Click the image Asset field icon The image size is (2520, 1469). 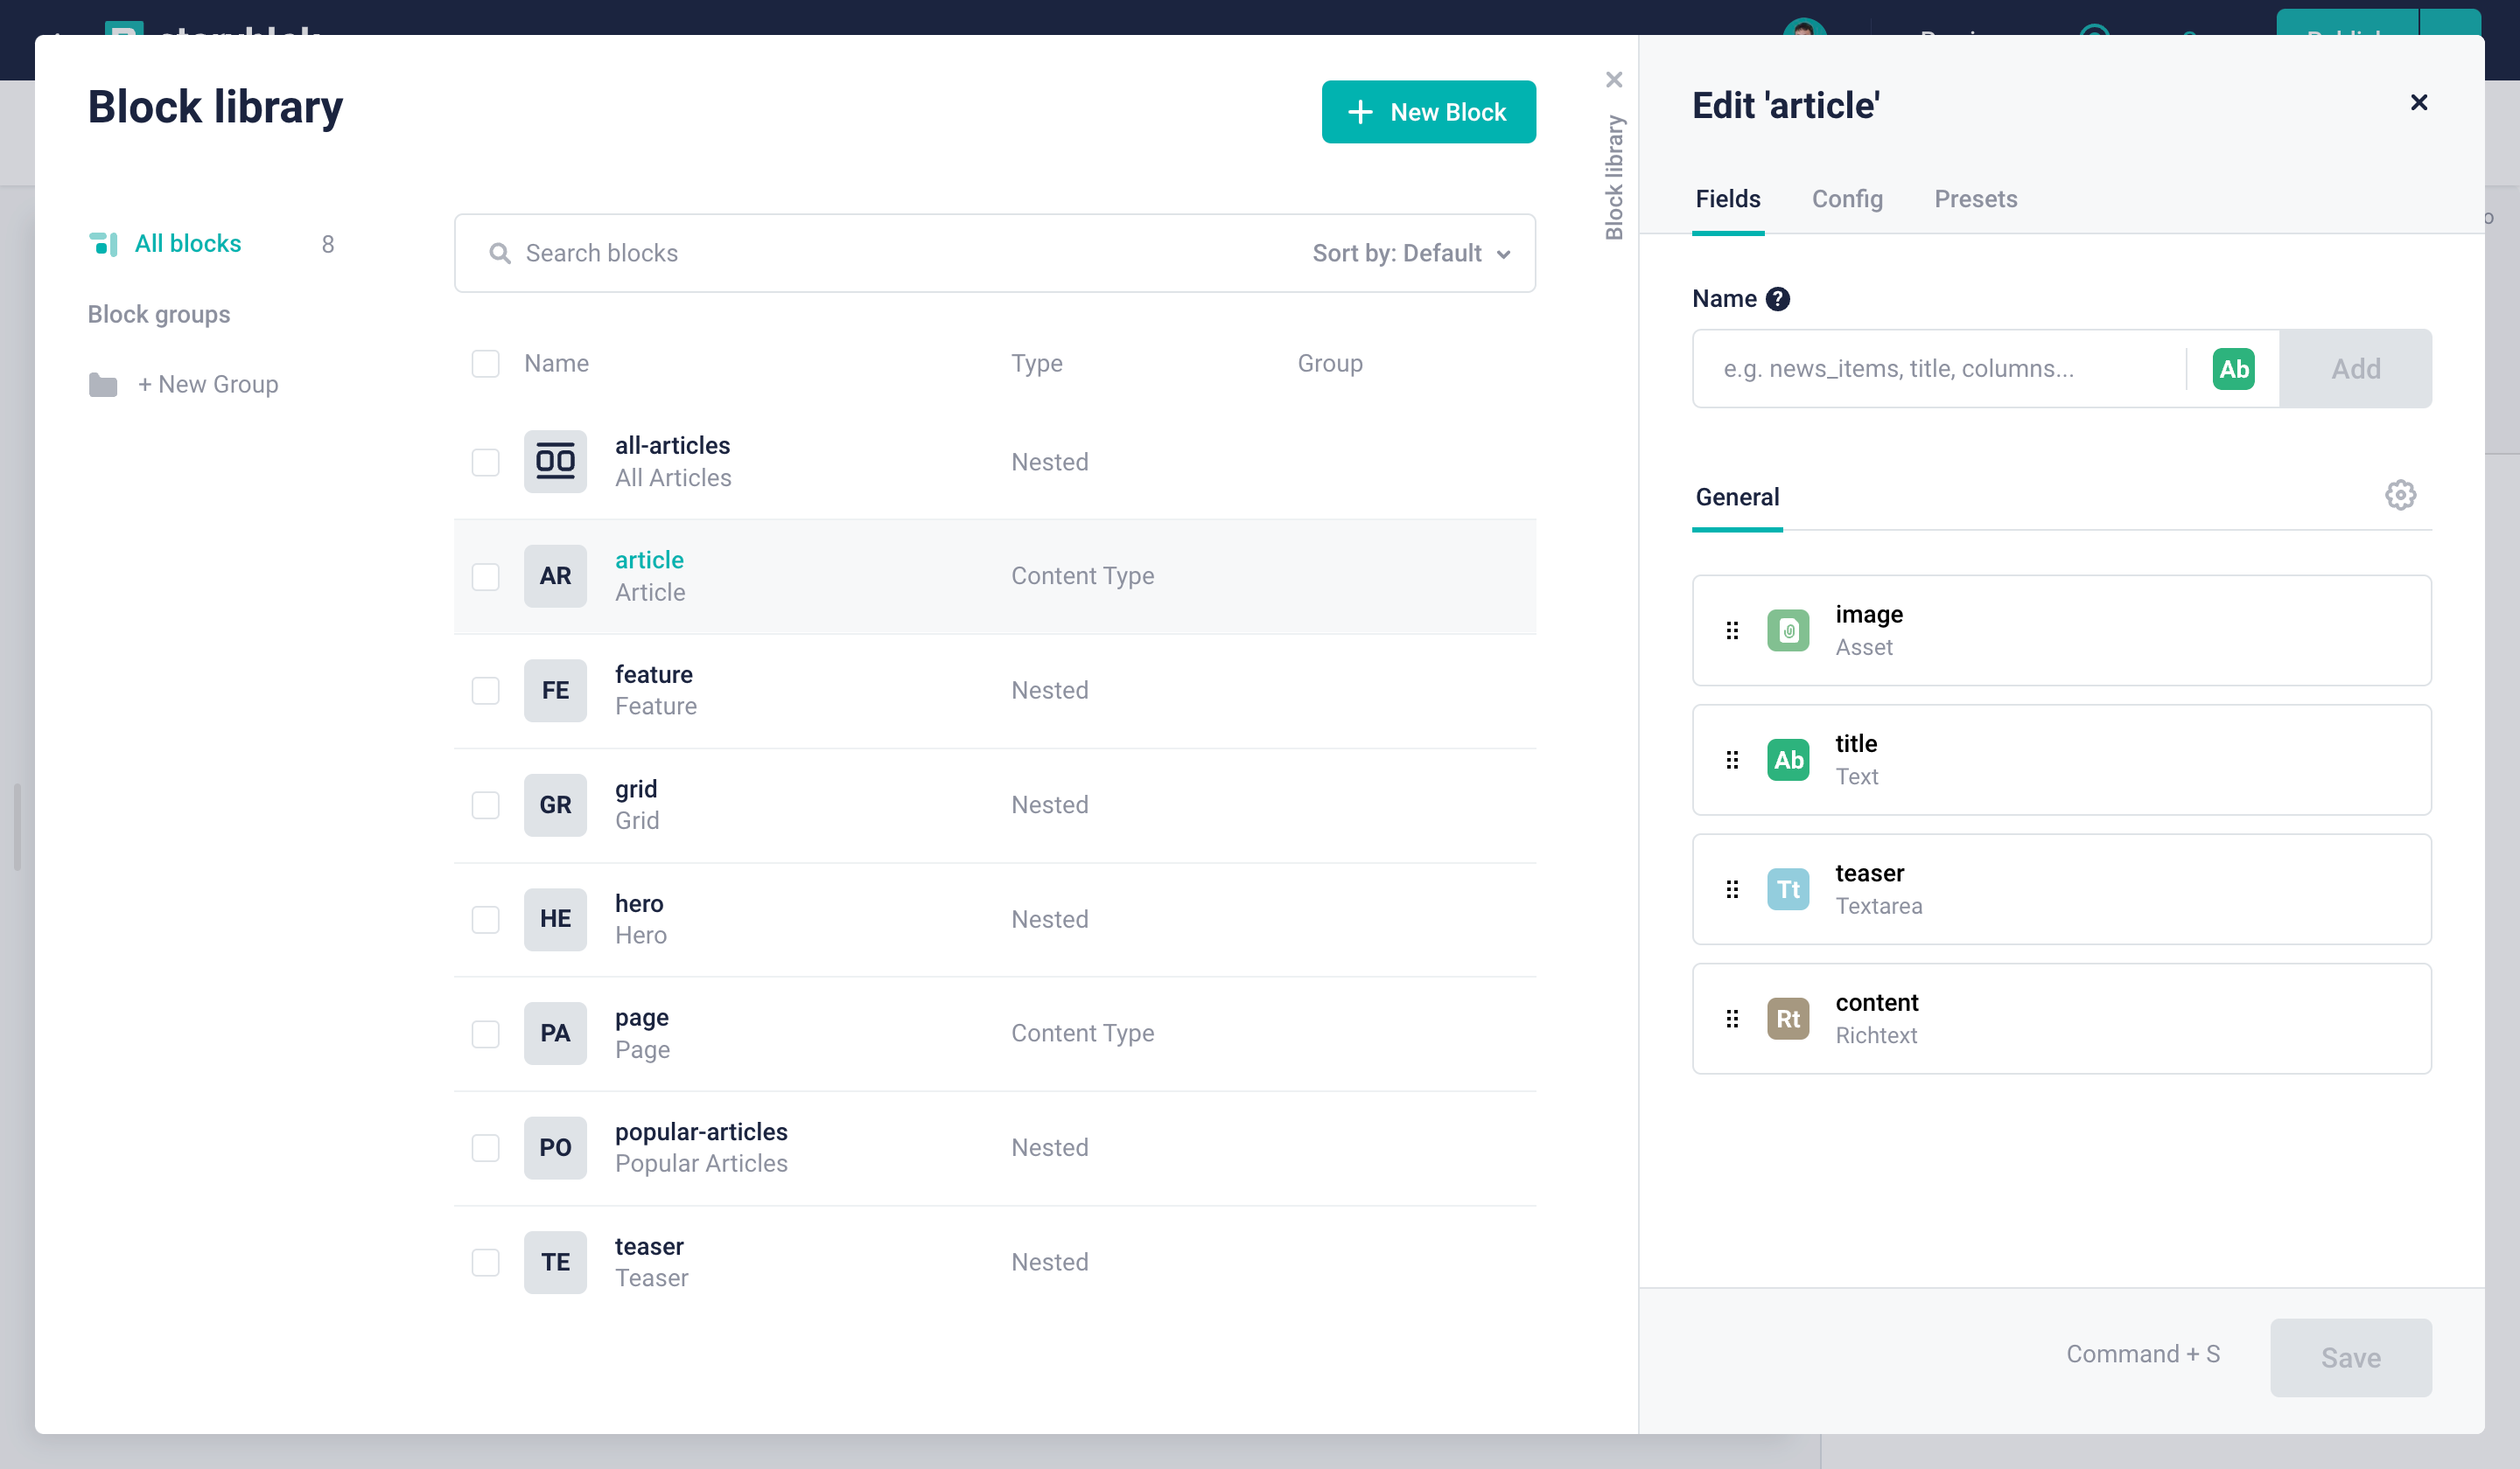tap(1788, 630)
